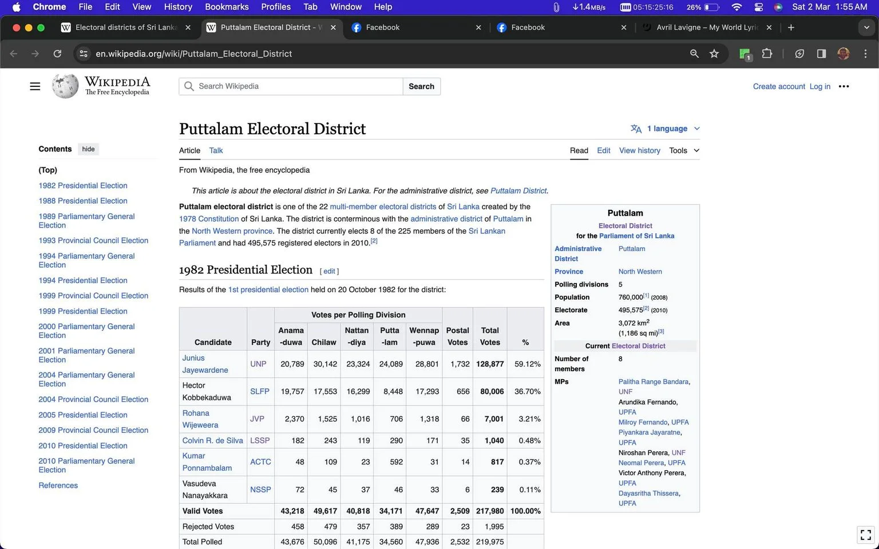Reload the page with the refresh icon
879x549 pixels.
pyautogui.click(x=57, y=54)
